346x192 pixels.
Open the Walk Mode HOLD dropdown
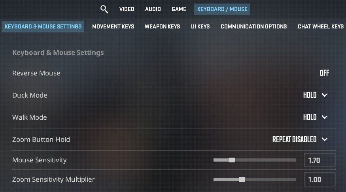[315, 117]
